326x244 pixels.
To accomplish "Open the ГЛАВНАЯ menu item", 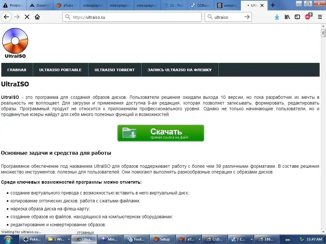I will pyautogui.click(x=17, y=70).
